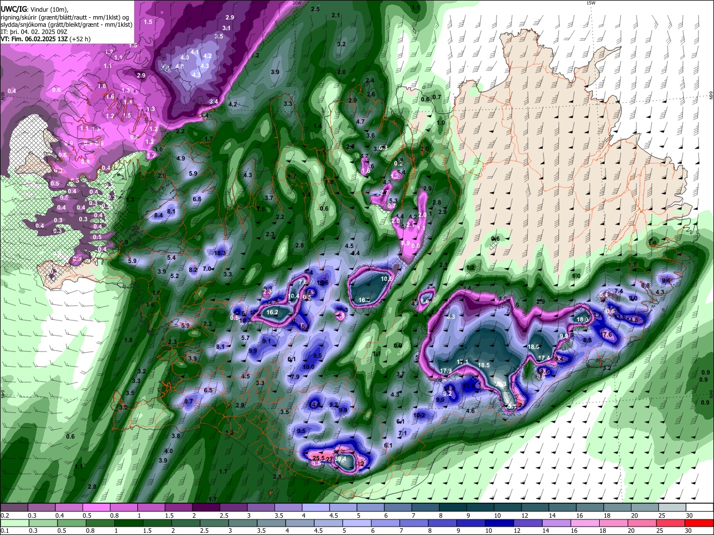
Task: Click the map value '7.4'
Action: [x=619, y=291]
